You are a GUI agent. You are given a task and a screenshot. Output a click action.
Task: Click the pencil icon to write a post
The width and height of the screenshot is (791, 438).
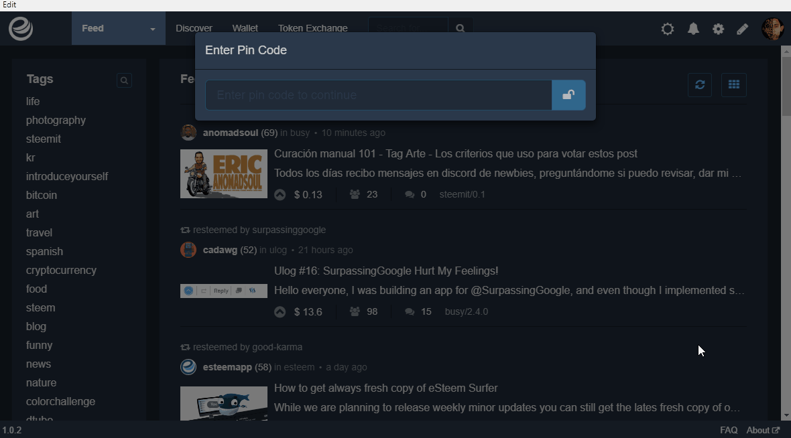pos(742,29)
